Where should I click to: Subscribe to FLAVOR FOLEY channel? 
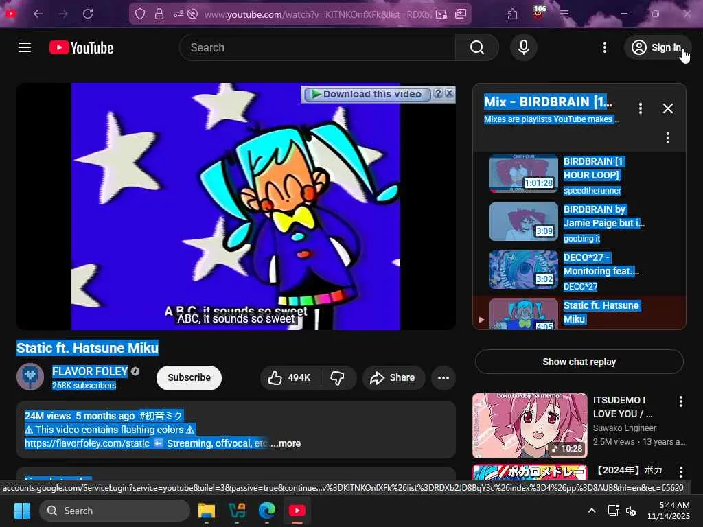coord(189,378)
